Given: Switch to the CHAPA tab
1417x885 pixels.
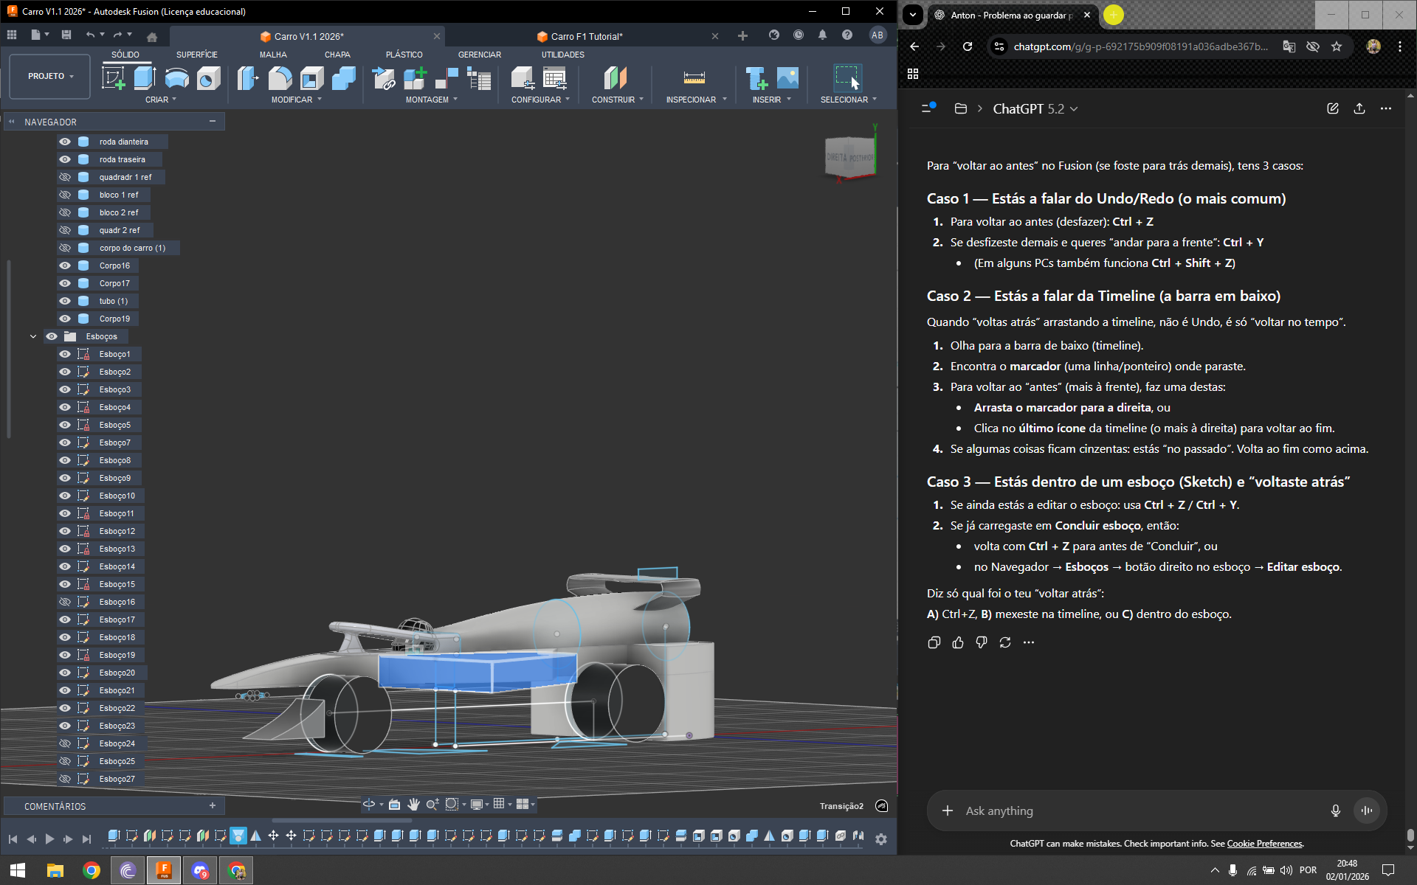Looking at the screenshot, I should click(337, 55).
